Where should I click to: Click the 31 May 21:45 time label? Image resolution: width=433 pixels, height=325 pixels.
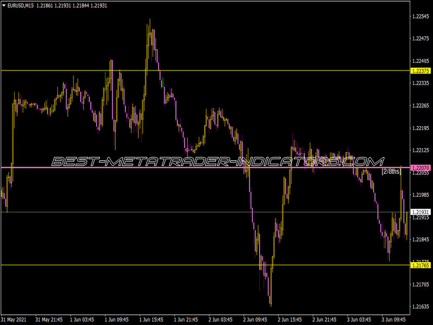[x=49, y=320]
